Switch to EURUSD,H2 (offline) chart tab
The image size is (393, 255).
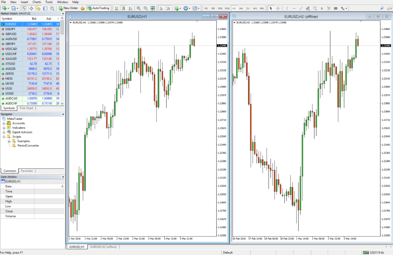click(103, 247)
